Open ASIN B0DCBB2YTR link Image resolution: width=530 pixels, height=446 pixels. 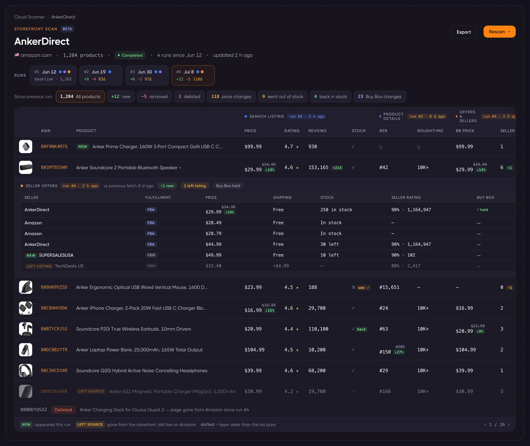click(54, 350)
